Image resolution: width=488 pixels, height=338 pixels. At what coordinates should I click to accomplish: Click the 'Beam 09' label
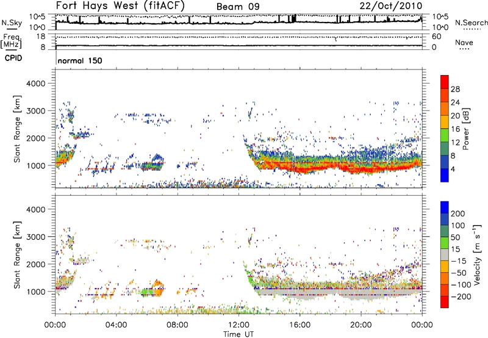(x=238, y=7)
